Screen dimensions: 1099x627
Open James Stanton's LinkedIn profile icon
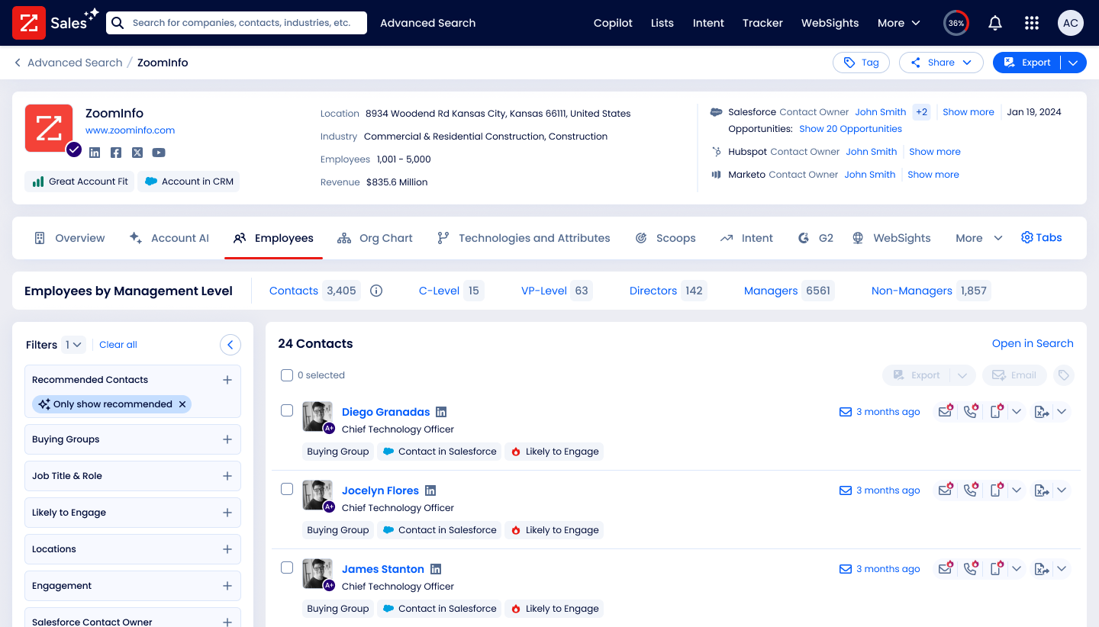[436, 569]
